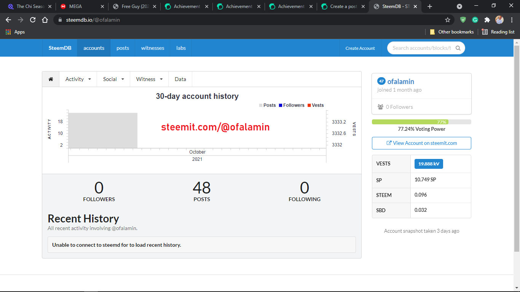Close the MEGA tab
The width and height of the screenshot is (520, 292).
tap(102, 6)
